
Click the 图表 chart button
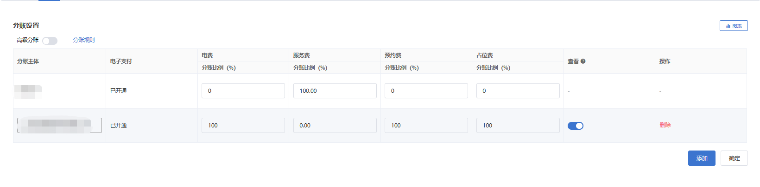tap(734, 26)
